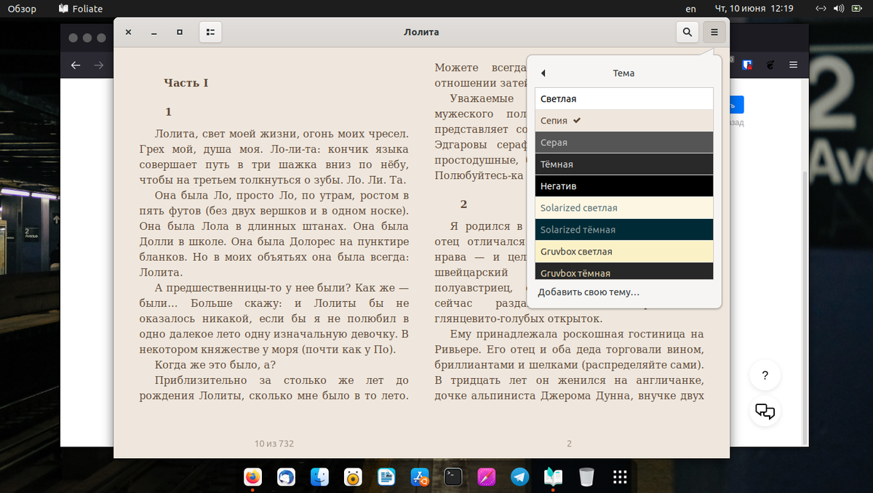
Task: Open the software store in the dock
Action: [x=420, y=477]
